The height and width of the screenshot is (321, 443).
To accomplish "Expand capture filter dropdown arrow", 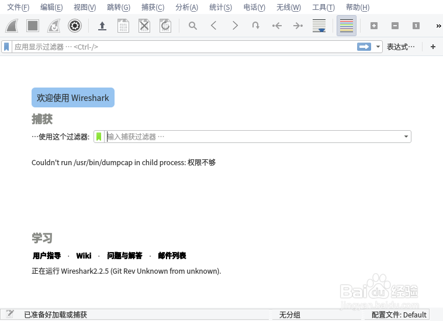I will click(x=406, y=137).
